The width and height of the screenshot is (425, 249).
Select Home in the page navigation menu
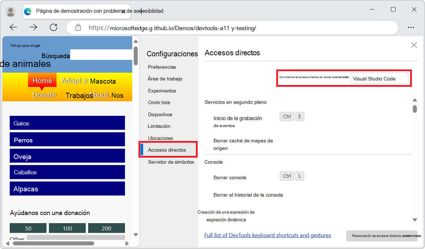pos(42,80)
